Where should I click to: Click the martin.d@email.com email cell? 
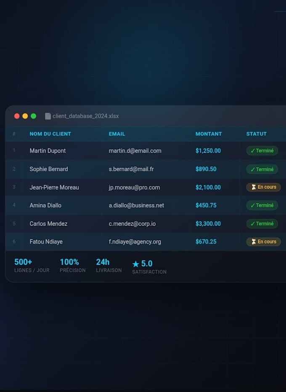[x=135, y=151]
